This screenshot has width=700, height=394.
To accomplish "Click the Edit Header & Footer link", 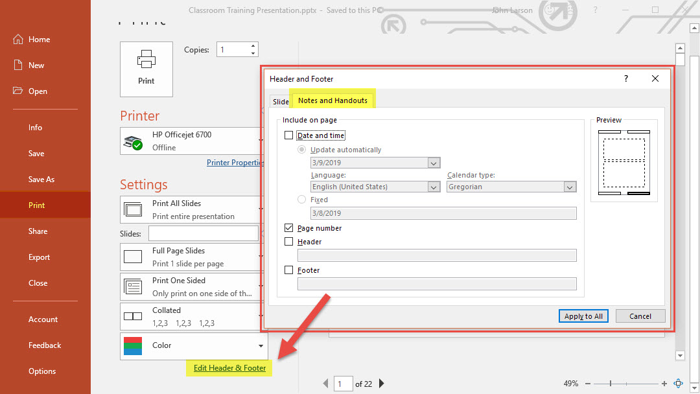I will coord(230,368).
